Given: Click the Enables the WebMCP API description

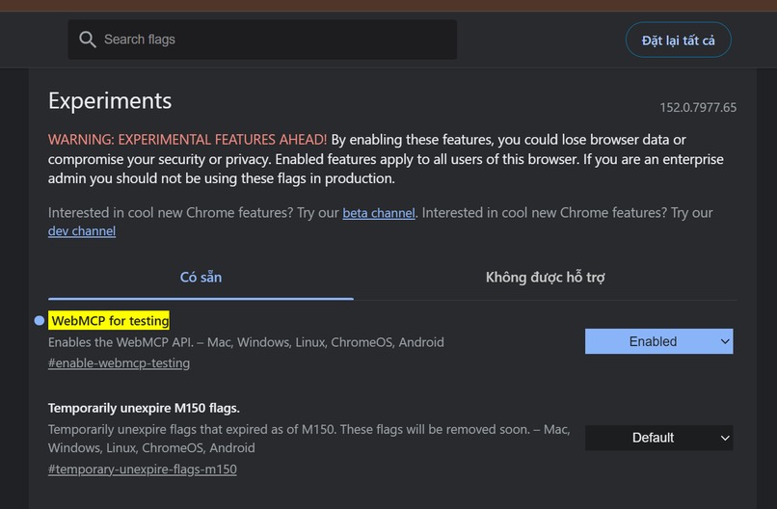Looking at the screenshot, I should click(x=246, y=342).
